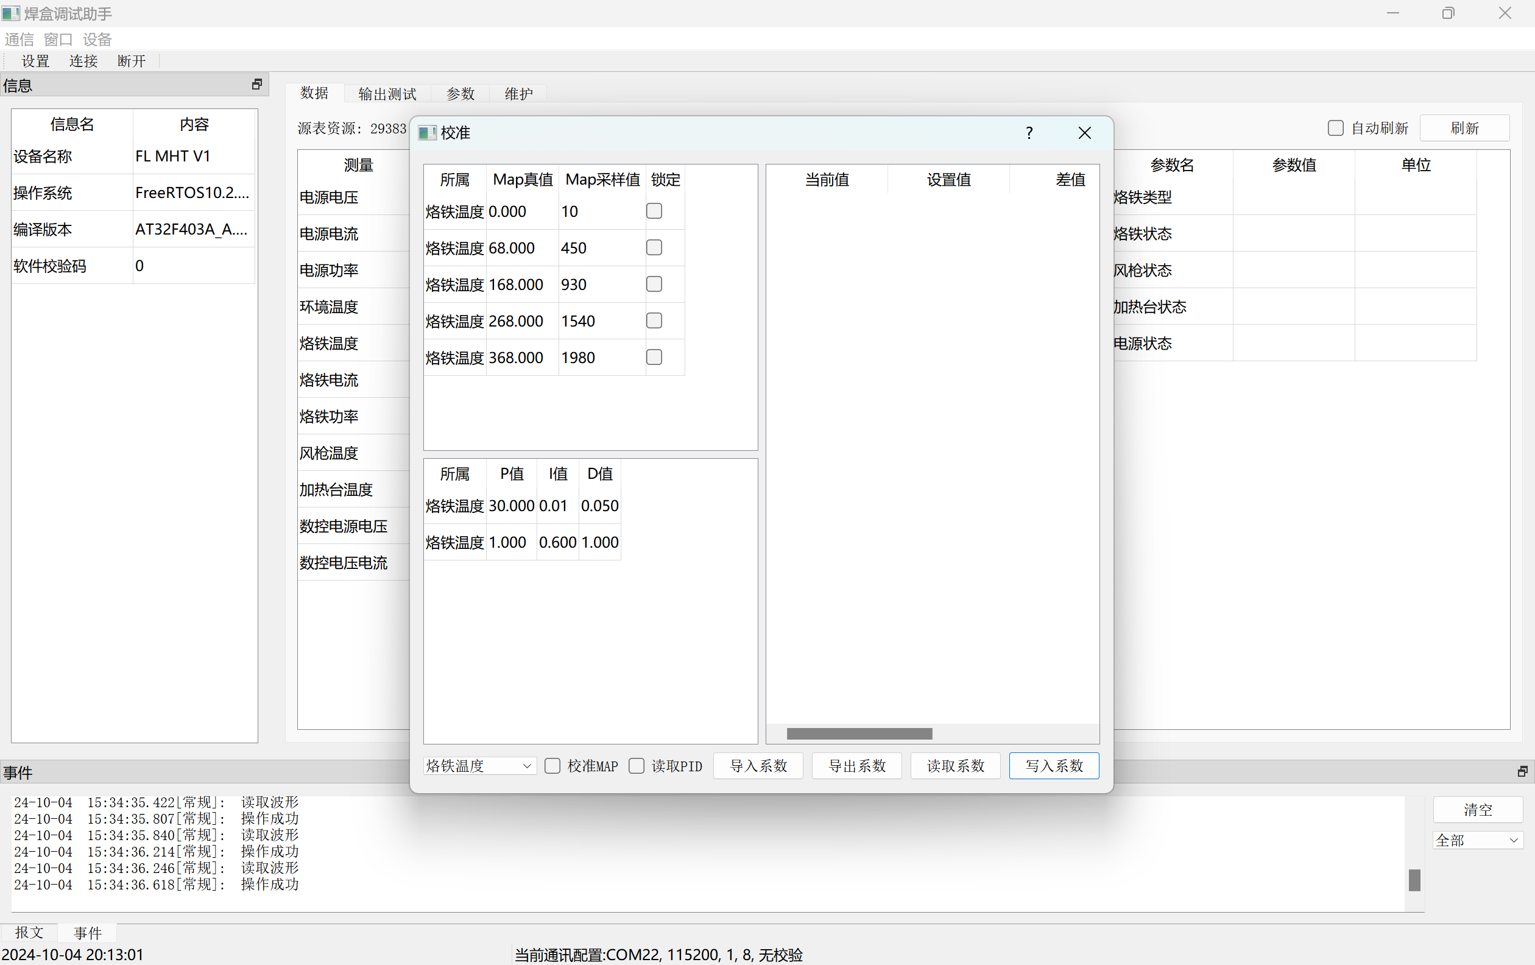Click the event log vertical scrollbar thumb
Screen dimensions: 1535x965
click(1414, 880)
